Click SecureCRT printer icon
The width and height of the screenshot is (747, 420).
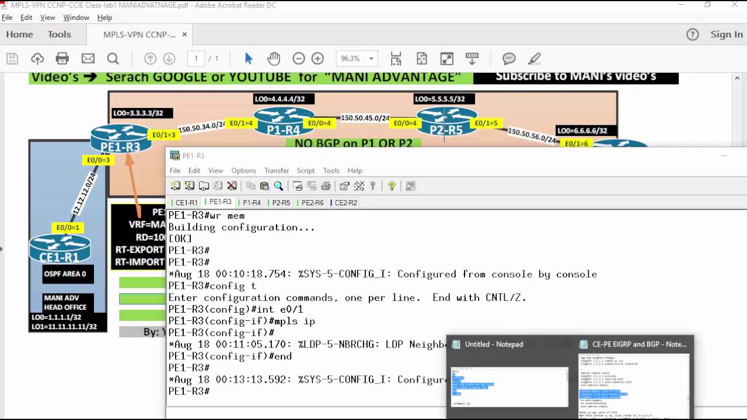(x=326, y=186)
